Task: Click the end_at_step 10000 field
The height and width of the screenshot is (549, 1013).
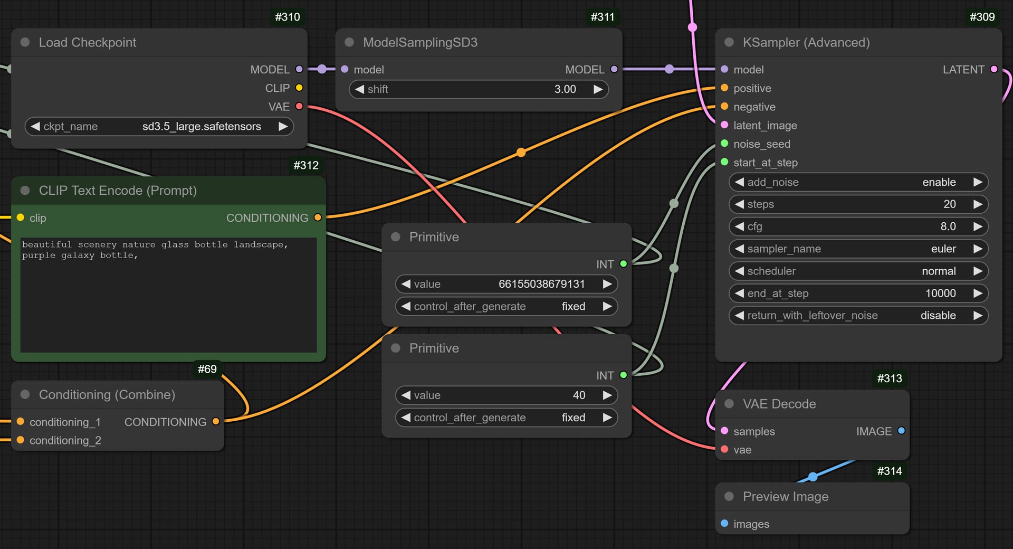Action: click(858, 294)
